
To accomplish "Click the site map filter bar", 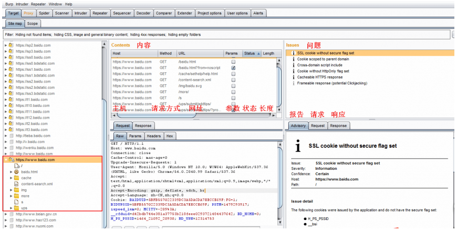I will click(x=226, y=35).
